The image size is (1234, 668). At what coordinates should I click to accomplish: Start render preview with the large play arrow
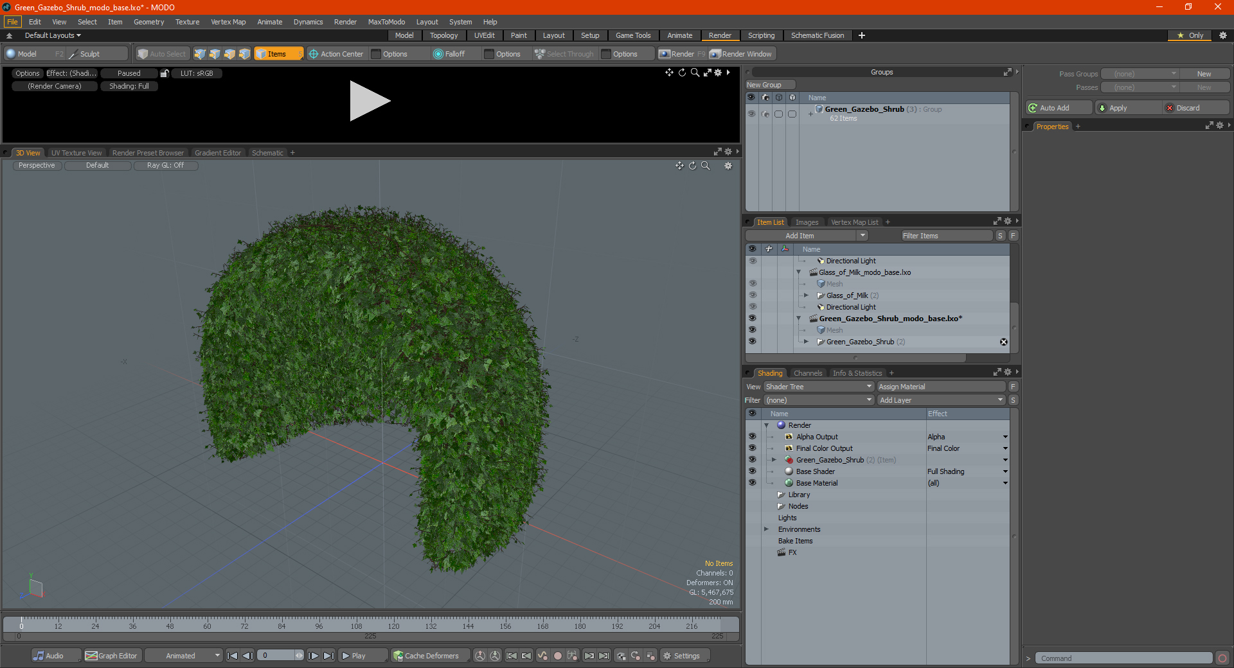point(370,101)
